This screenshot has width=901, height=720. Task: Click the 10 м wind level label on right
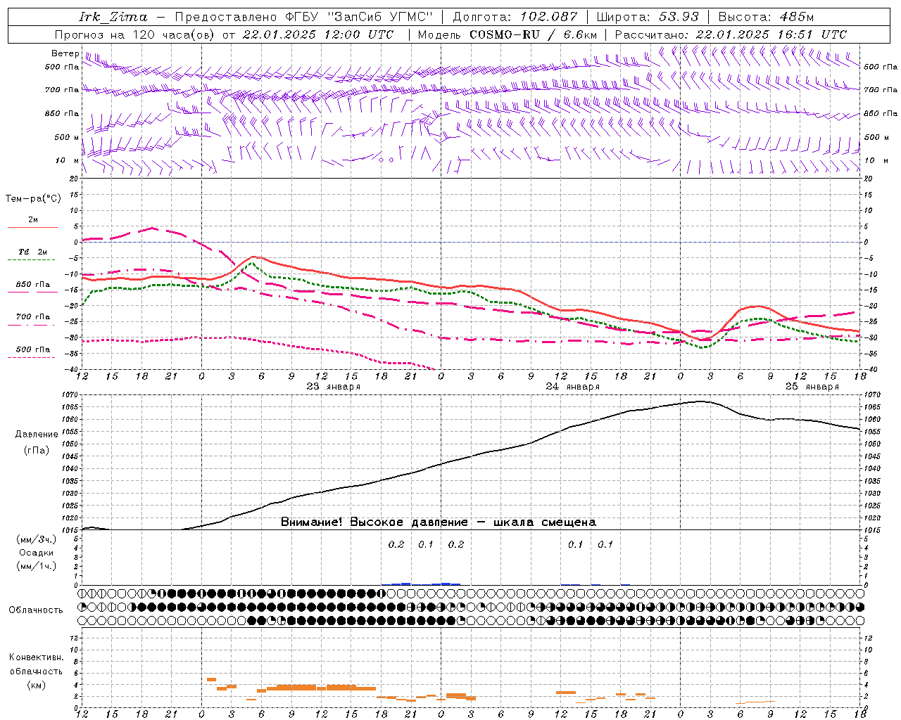click(875, 160)
